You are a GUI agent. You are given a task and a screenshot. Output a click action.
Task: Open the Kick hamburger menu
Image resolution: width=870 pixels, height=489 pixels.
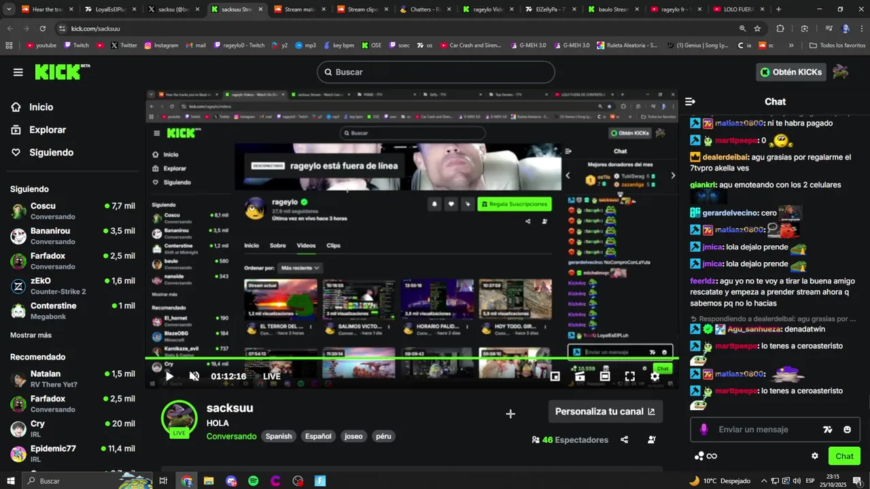coord(18,72)
